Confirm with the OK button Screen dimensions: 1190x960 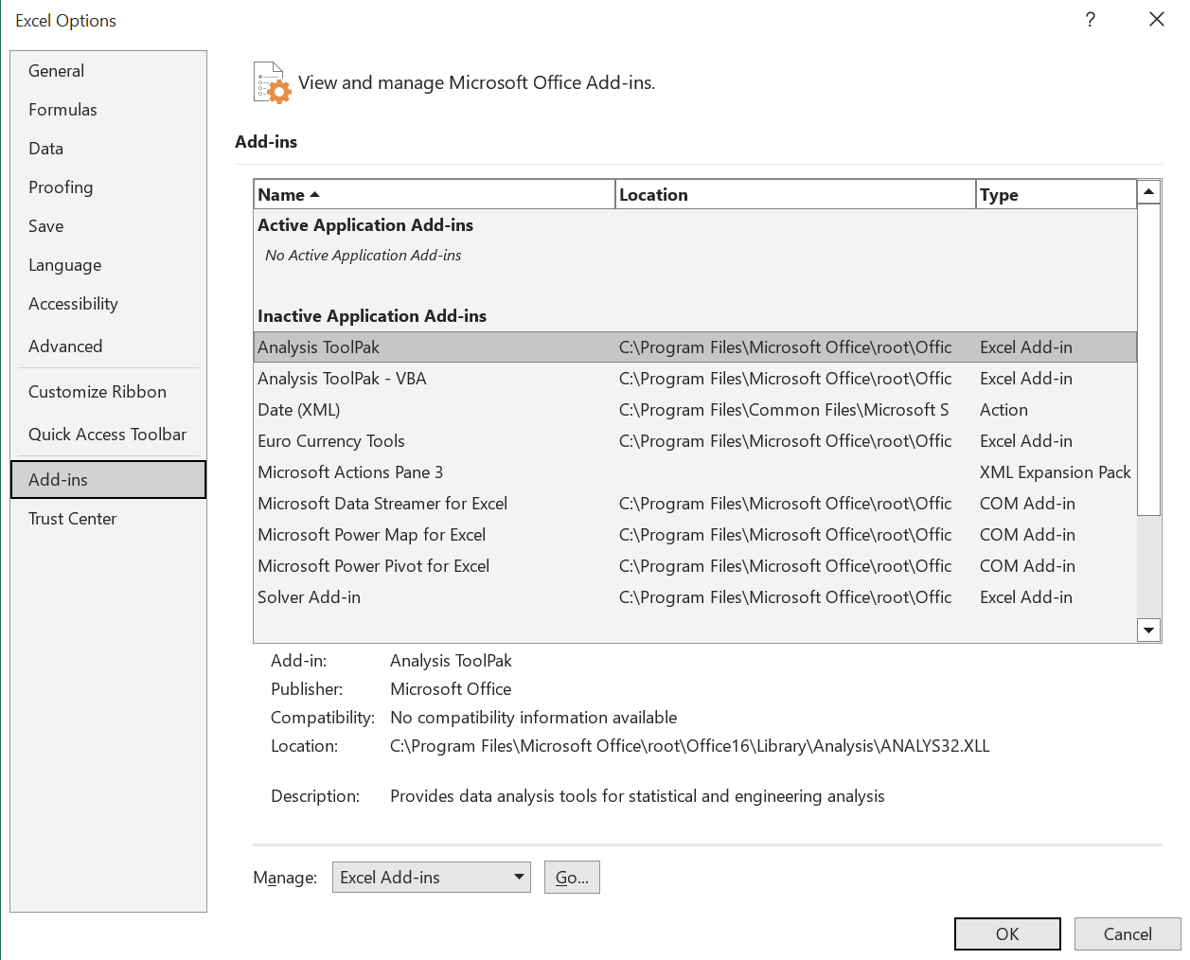point(1007,934)
